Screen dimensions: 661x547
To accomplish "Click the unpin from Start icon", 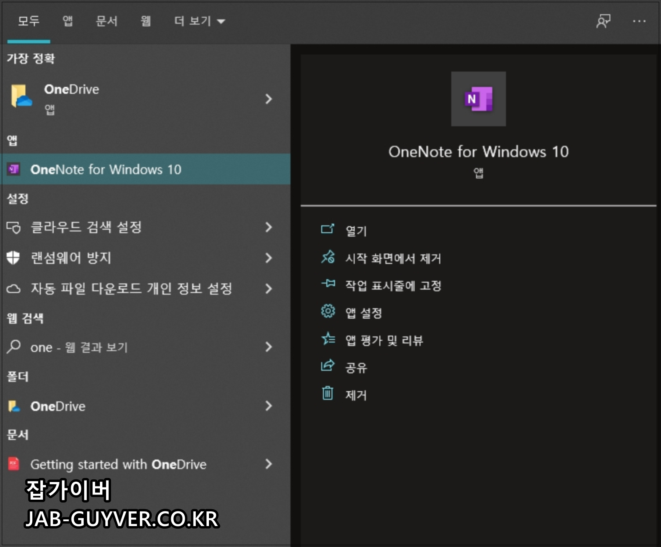I will tap(328, 257).
